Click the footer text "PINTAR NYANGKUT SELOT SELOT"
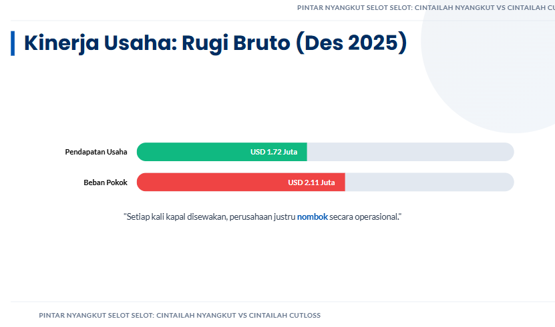Viewport: 555px width, 327px height. 96,315
